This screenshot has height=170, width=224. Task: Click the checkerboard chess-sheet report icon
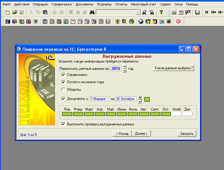pyautogui.click(x=59, y=22)
